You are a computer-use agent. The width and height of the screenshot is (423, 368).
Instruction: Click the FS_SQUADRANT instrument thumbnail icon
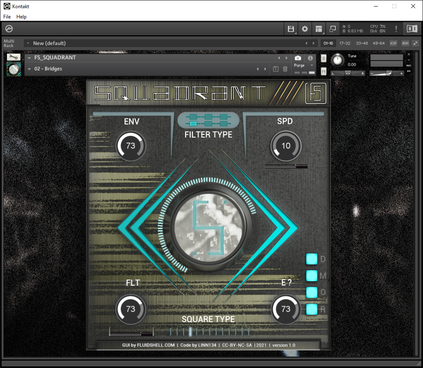pyautogui.click(x=14, y=69)
